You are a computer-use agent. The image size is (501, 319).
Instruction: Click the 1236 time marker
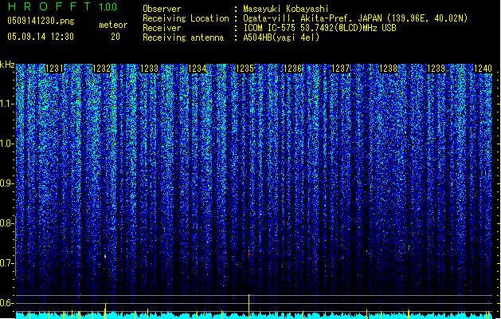(292, 69)
